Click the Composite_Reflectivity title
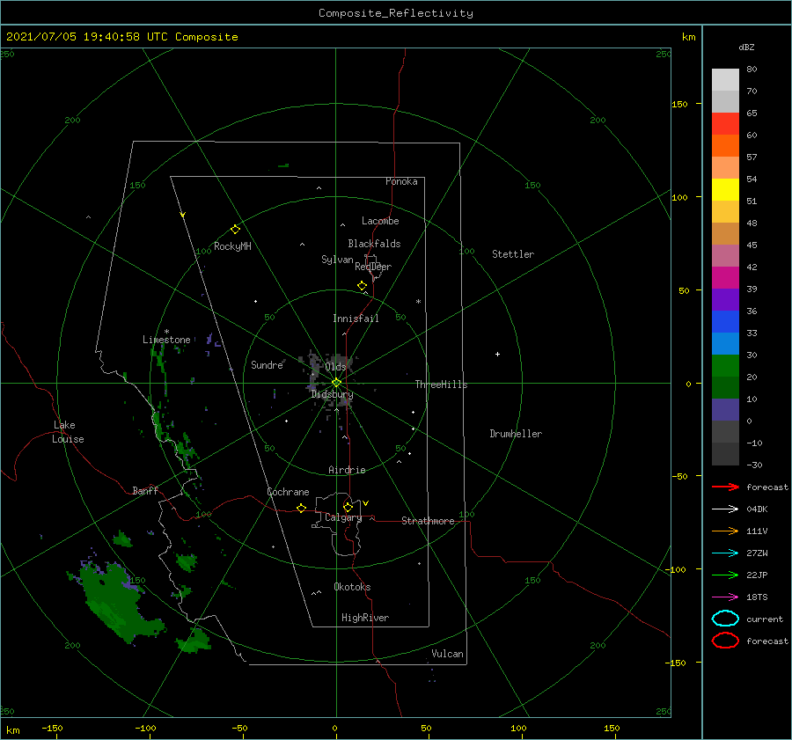 tap(396, 13)
